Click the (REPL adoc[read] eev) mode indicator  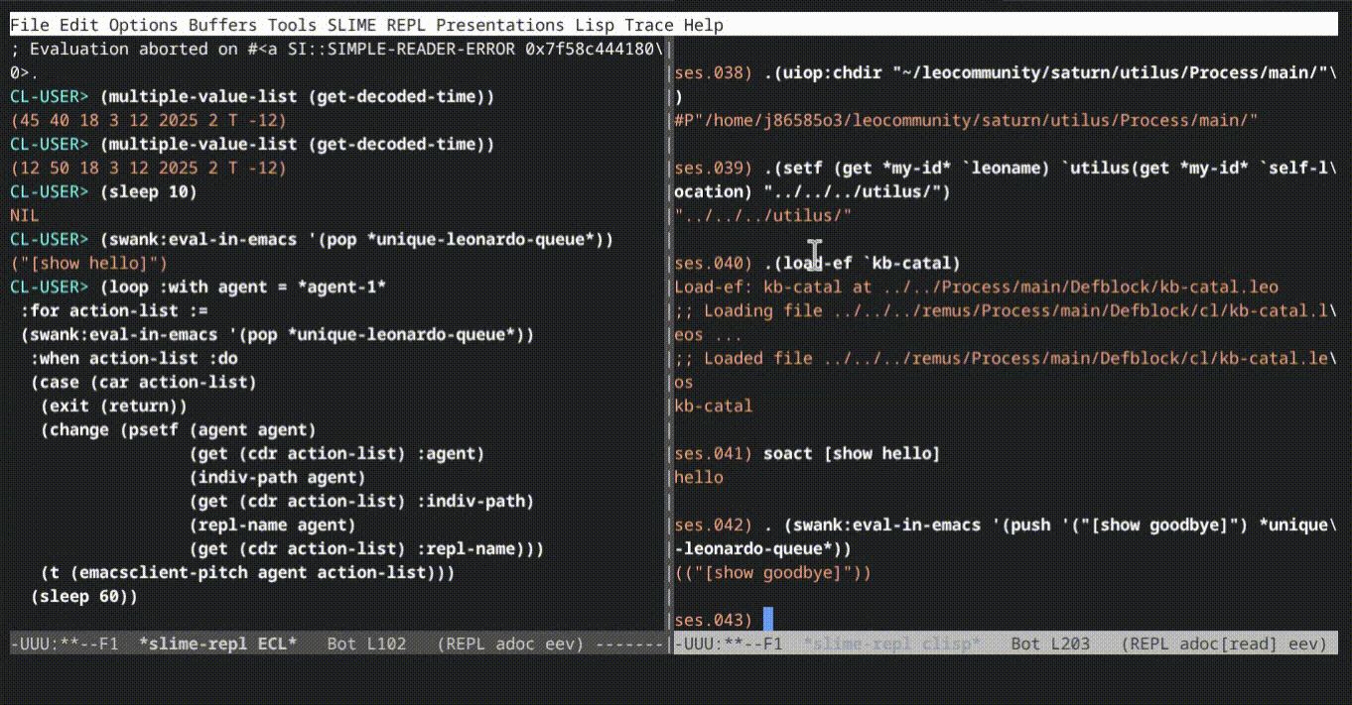[x=1223, y=644]
